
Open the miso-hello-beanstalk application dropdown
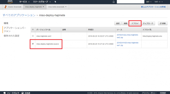[x=57, y=7]
